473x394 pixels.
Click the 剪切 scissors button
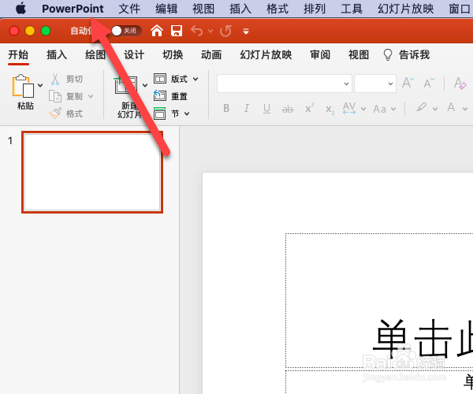tap(66, 79)
